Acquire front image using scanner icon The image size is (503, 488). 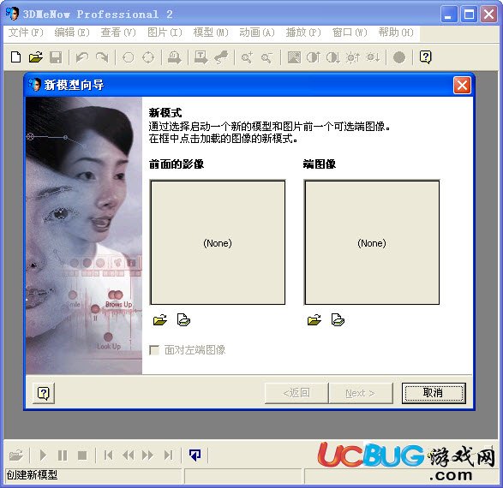pos(183,320)
